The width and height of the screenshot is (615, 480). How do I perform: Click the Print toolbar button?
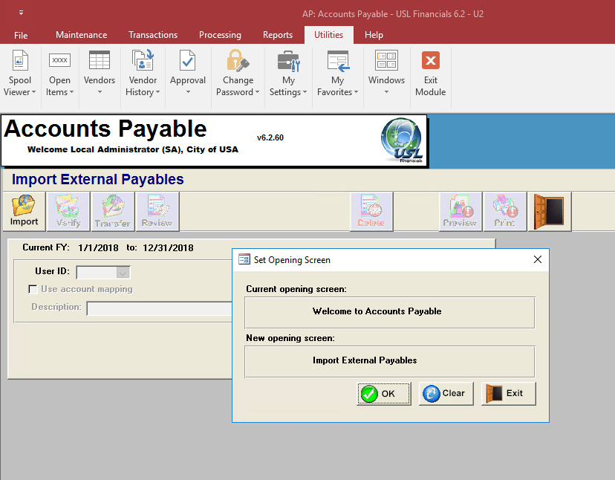coord(505,212)
